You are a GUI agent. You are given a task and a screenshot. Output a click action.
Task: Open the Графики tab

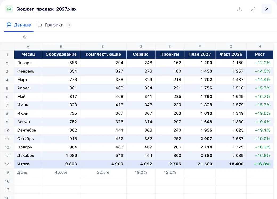(54, 25)
